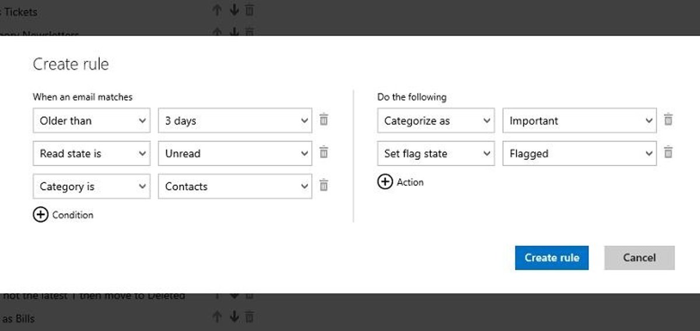This screenshot has height=331, width=700.
Task: Move the Tickets rule down
Action: click(x=234, y=10)
